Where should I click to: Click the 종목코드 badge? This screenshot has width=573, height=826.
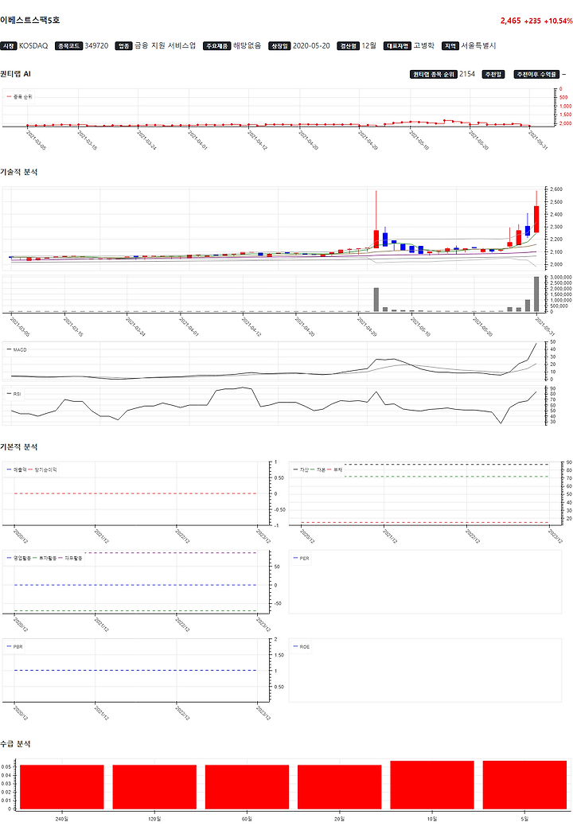tap(68, 46)
